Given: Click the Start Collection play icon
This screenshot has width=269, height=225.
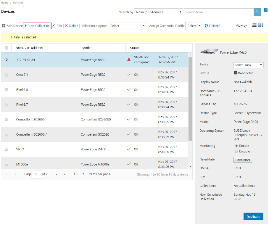Looking at the screenshot, I should point(25,26).
